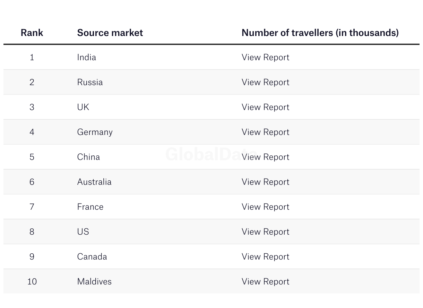Image resolution: width=423 pixels, height=308 pixels.
Task: Open the UK View Report link
Action: 265,107
